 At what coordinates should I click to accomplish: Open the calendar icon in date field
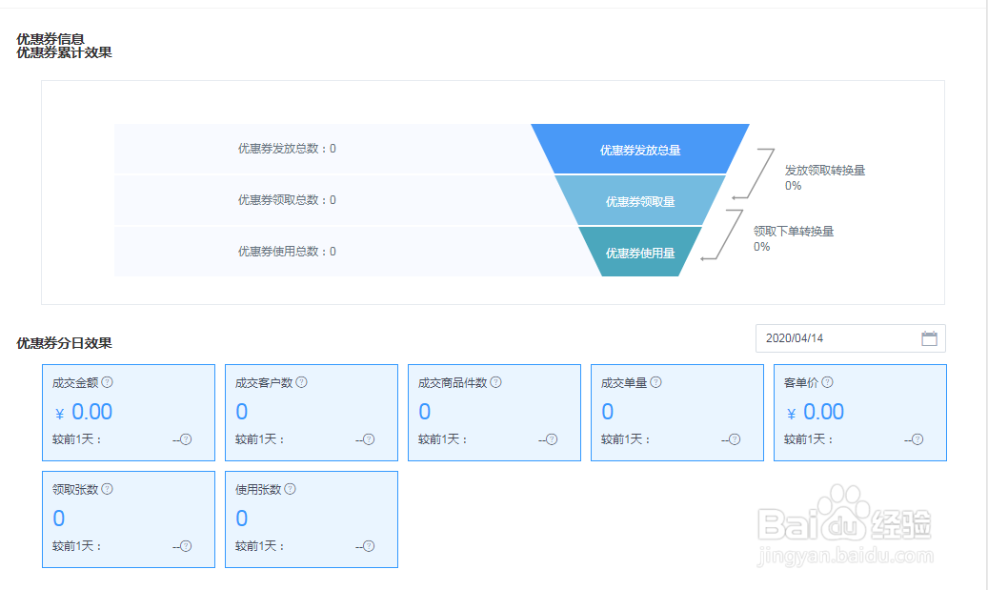929,338
